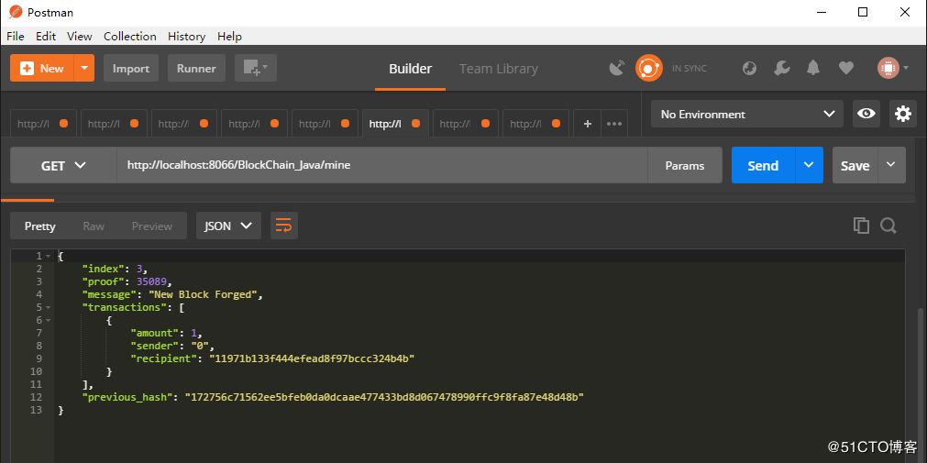
Task: Copy response body with the copy icon
Action: (860, 226)
